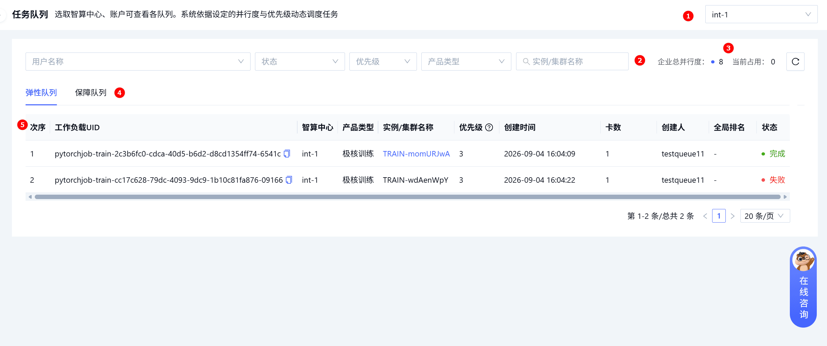Open the 优先级 priority filter dropdown
This screenshot has width=827, height=346.
(x=383, y=62)
